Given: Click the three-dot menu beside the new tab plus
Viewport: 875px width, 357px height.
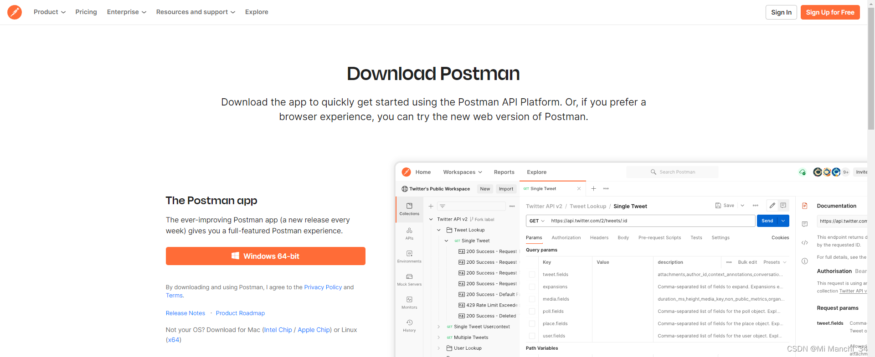Looking at the screenshot, I should pyautogui.click(x=606, y=188).
